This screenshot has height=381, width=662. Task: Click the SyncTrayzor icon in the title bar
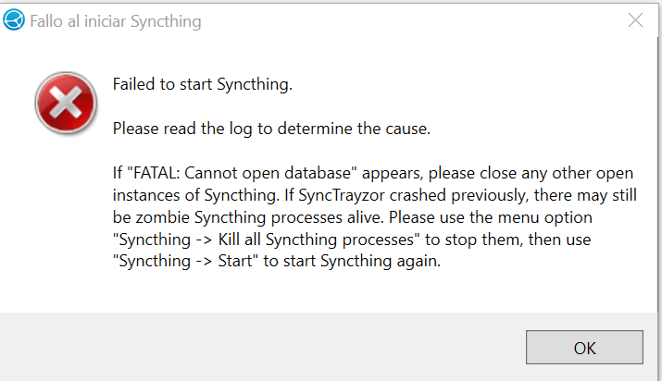point(14,20)
